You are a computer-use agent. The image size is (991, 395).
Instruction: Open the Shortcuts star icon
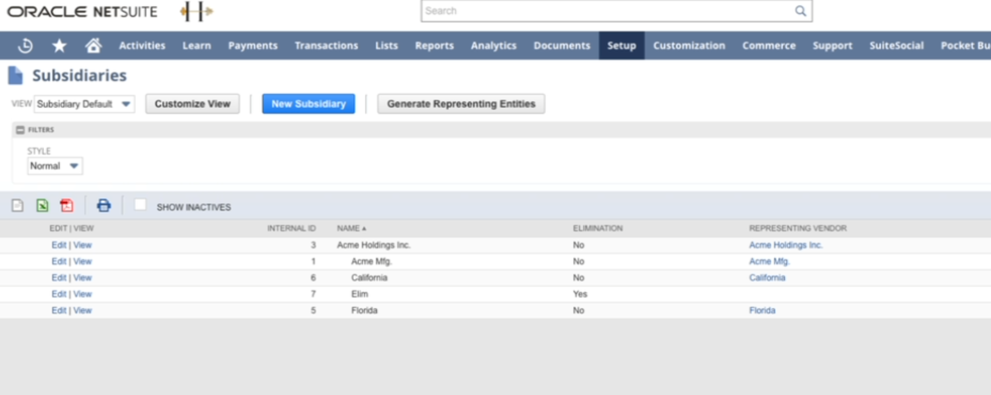point(59,46)
